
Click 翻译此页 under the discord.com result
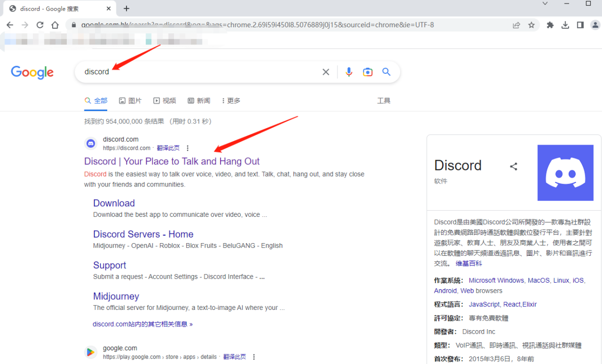point(168,148)
